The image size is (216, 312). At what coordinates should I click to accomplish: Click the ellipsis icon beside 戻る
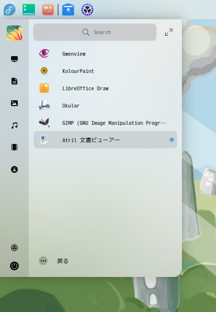pyautogui.click(x=43, y=261)
